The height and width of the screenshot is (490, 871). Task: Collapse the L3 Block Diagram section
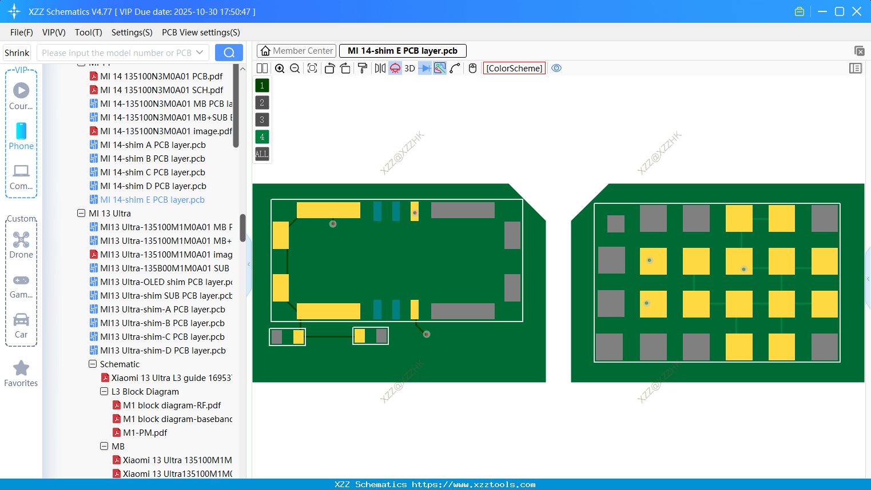click(104, 391)
